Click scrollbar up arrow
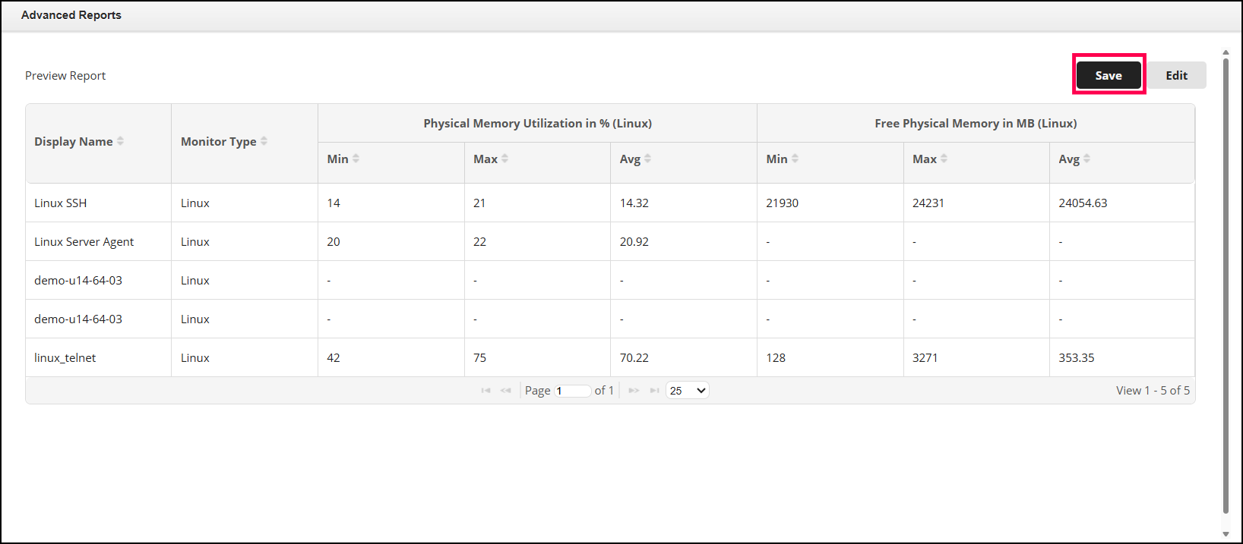 point(1226,52)
